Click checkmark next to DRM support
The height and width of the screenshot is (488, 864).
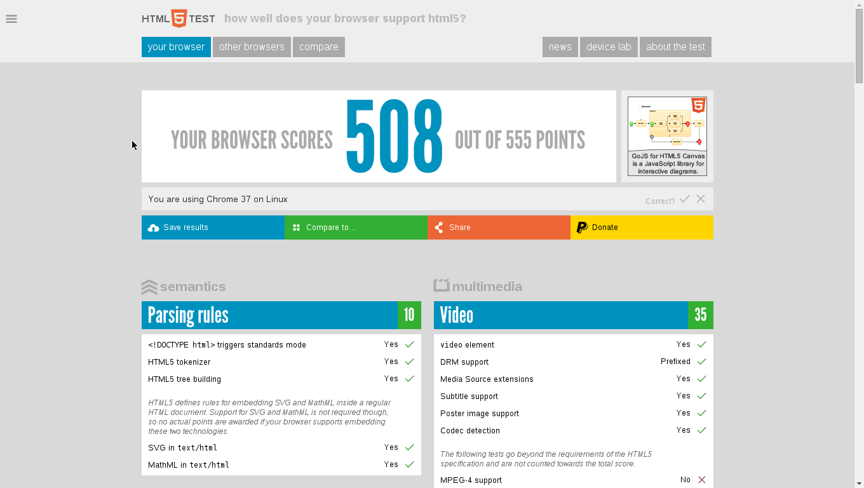click(x=702, y=362)
